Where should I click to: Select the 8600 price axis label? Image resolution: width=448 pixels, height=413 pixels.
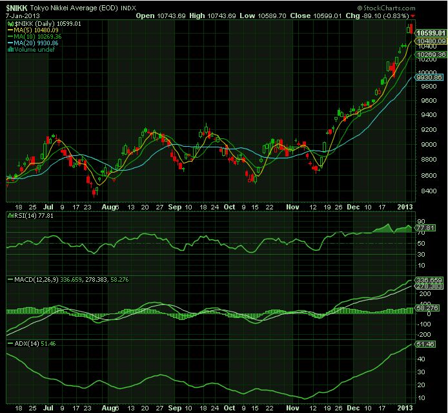429,175
